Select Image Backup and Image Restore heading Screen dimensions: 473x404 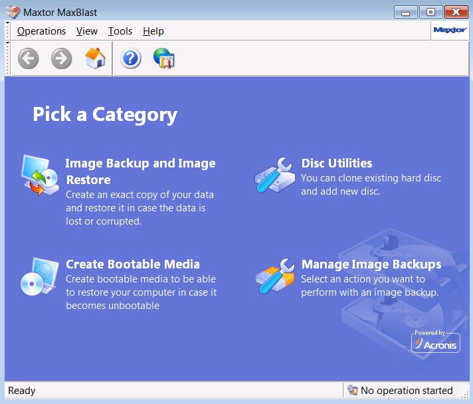pyautogui.click(x=141, y=171)
